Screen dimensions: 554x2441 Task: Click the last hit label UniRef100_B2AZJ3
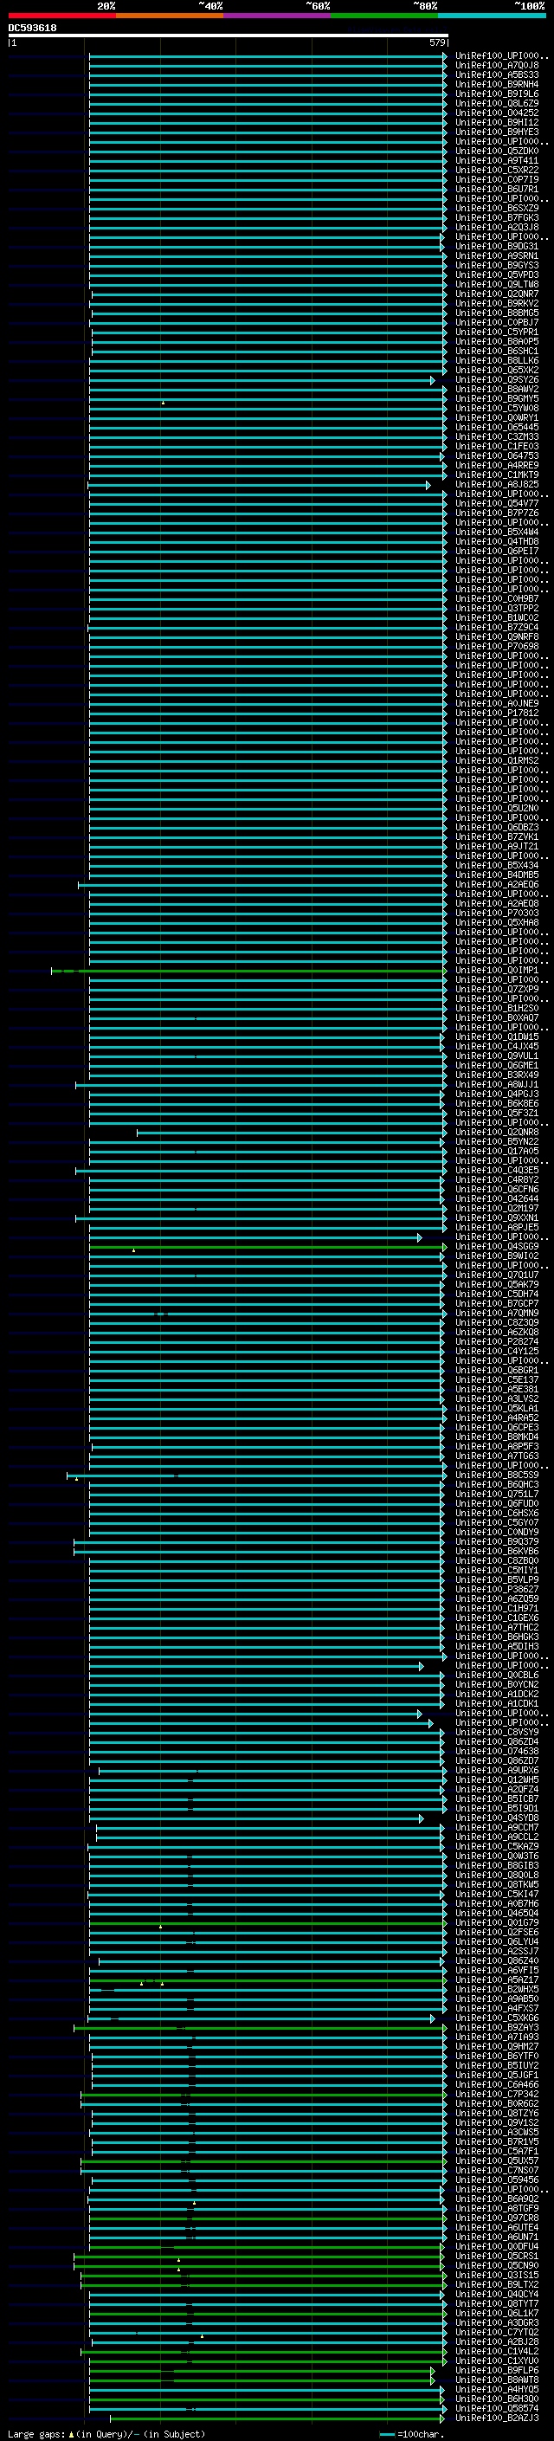tap(497, 2418)
